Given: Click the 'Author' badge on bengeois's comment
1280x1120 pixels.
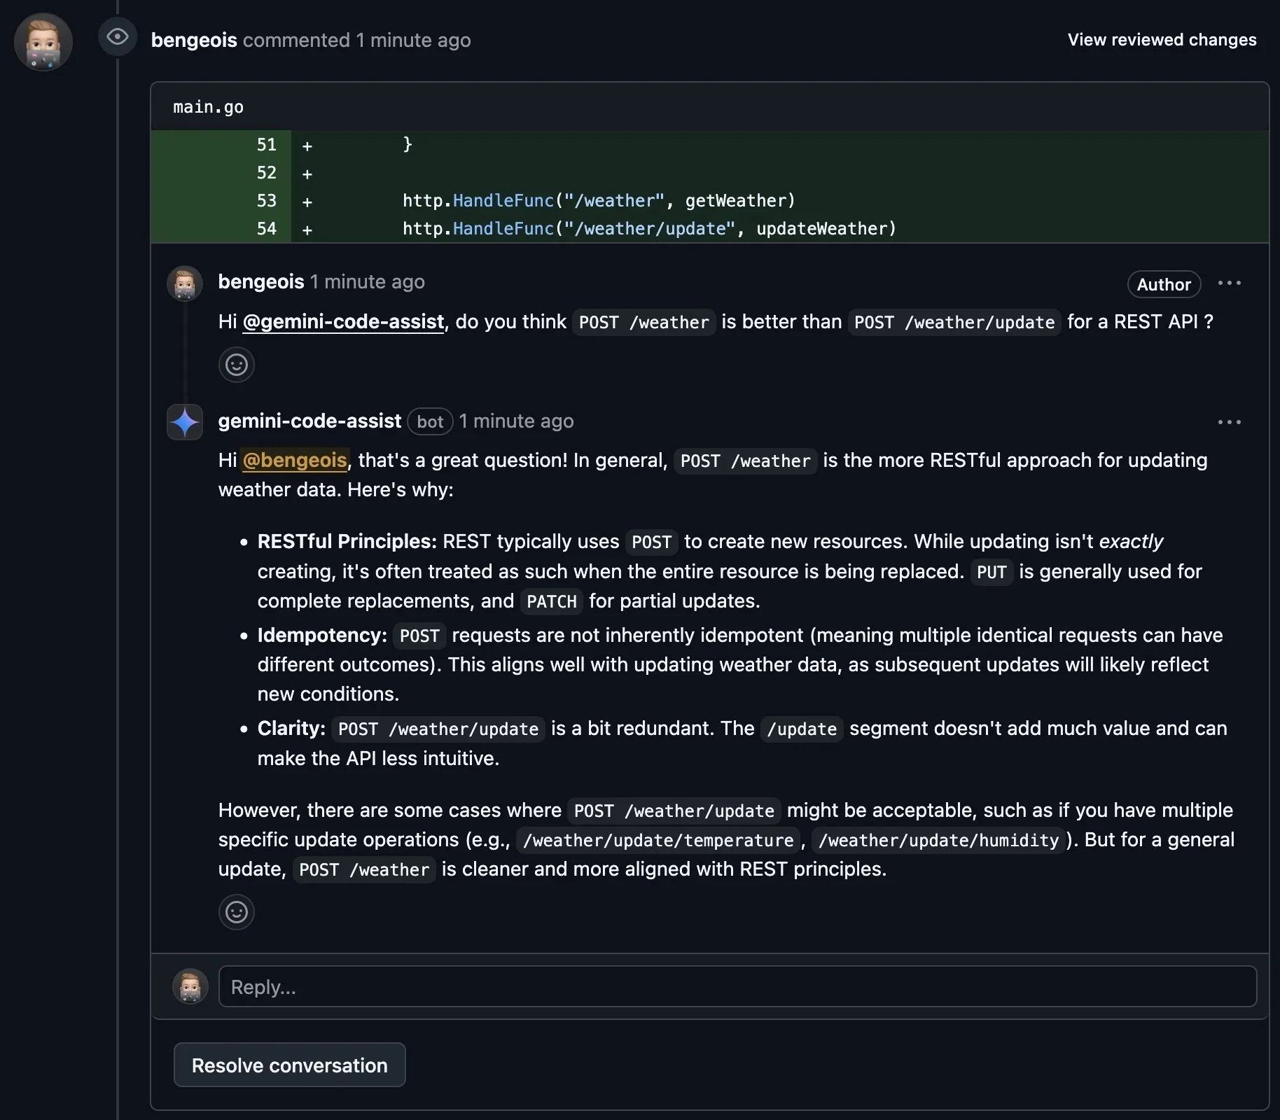Looking at the screenshot, I should pyautogui.click(x=1163, y=284).
